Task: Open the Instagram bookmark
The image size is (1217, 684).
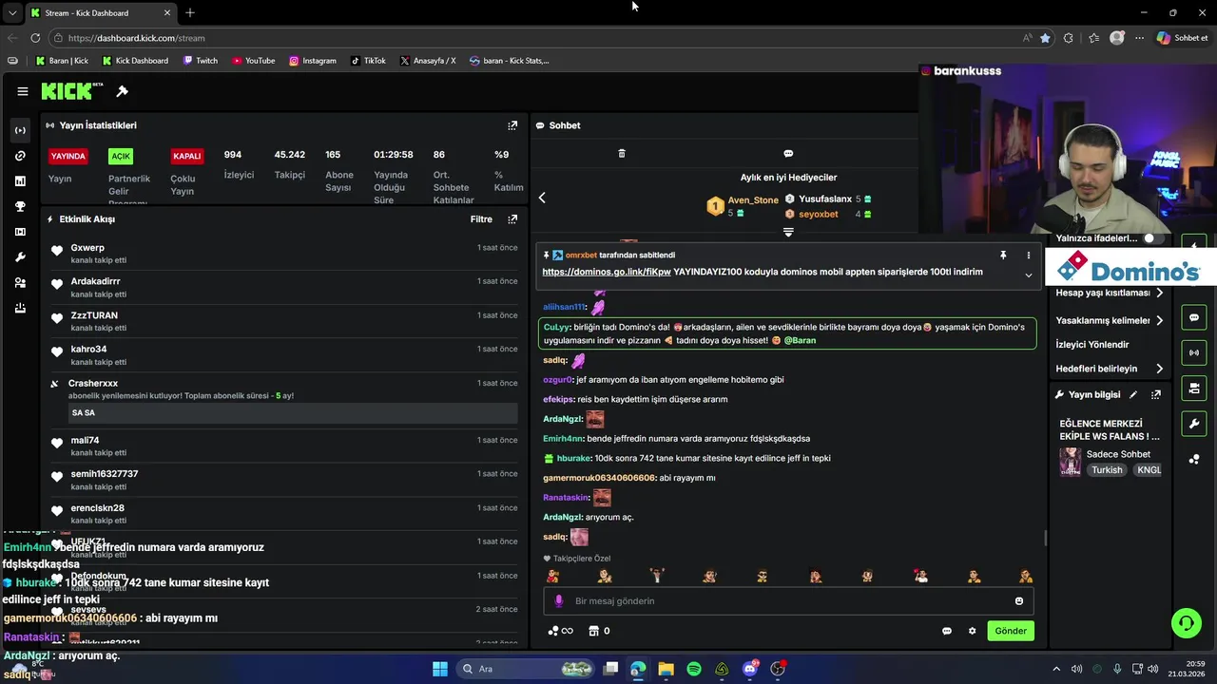Action: coord(313,61)
